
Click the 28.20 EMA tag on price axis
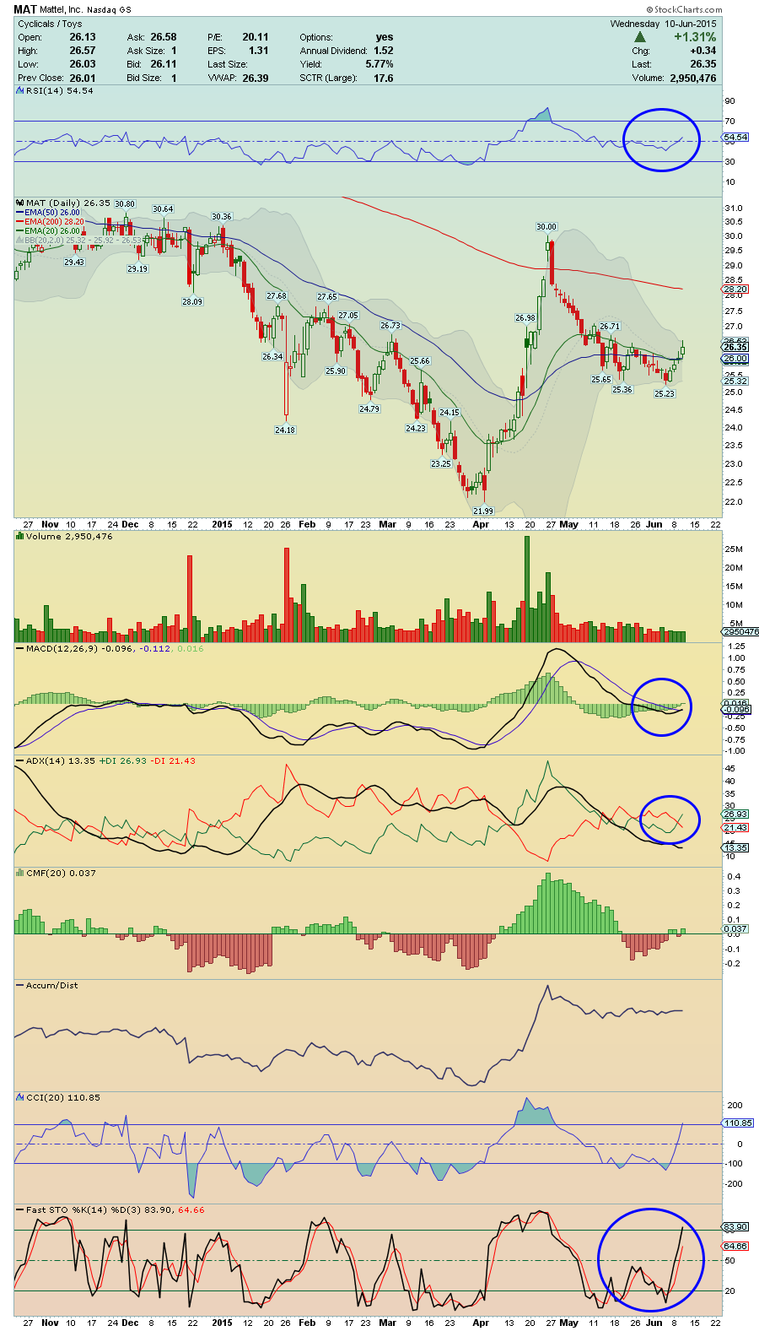tap(735, 289)
